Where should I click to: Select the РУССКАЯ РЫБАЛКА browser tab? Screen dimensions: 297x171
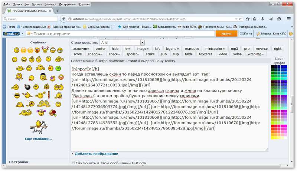click(x=29, y=11)
